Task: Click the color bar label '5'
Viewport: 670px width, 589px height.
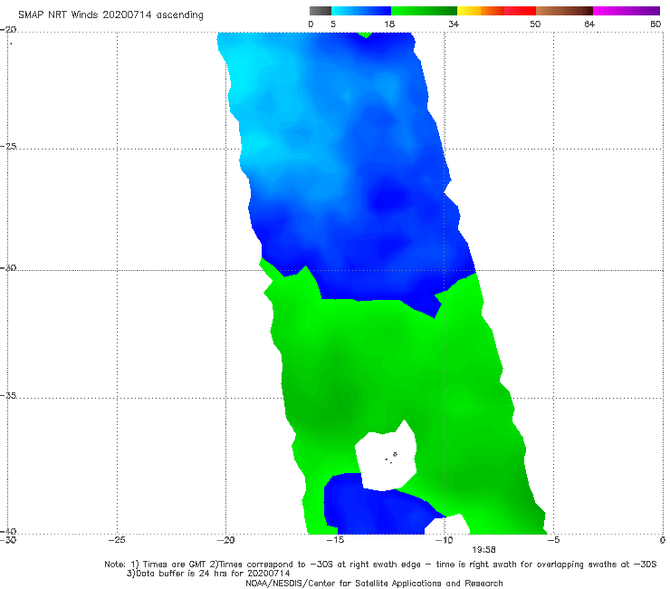Action: tap(333, 24)
